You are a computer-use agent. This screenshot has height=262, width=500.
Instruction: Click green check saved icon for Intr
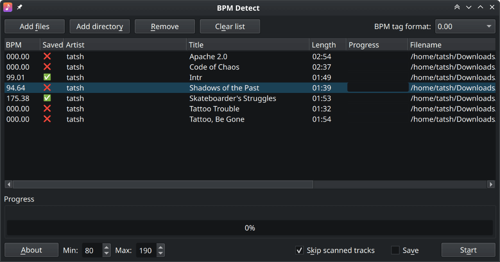[47, 77]
